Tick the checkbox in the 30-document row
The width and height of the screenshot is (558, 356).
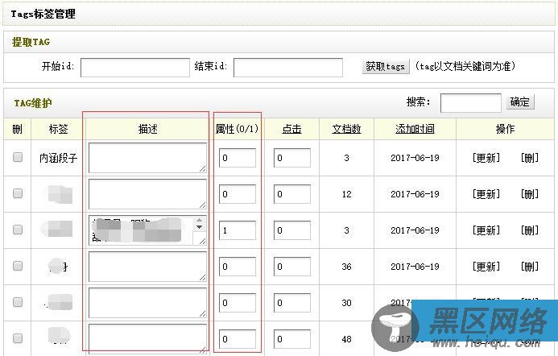tap(18, 302)
